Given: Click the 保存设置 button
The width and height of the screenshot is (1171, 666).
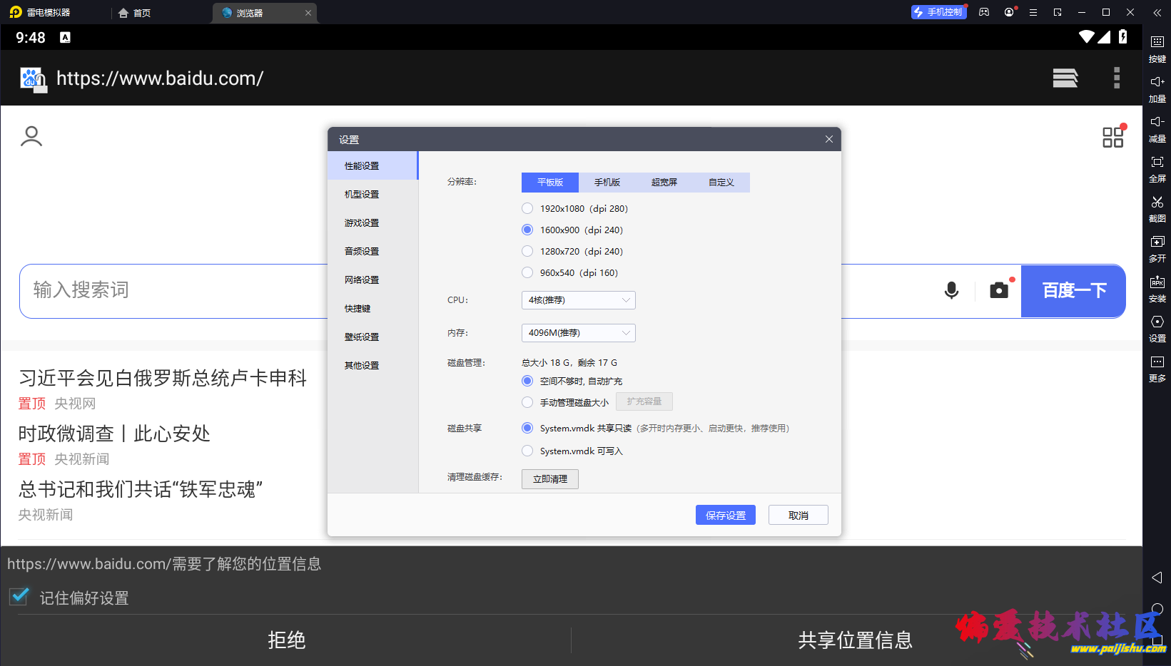Looking at the screenshot, I should [725, 516].
